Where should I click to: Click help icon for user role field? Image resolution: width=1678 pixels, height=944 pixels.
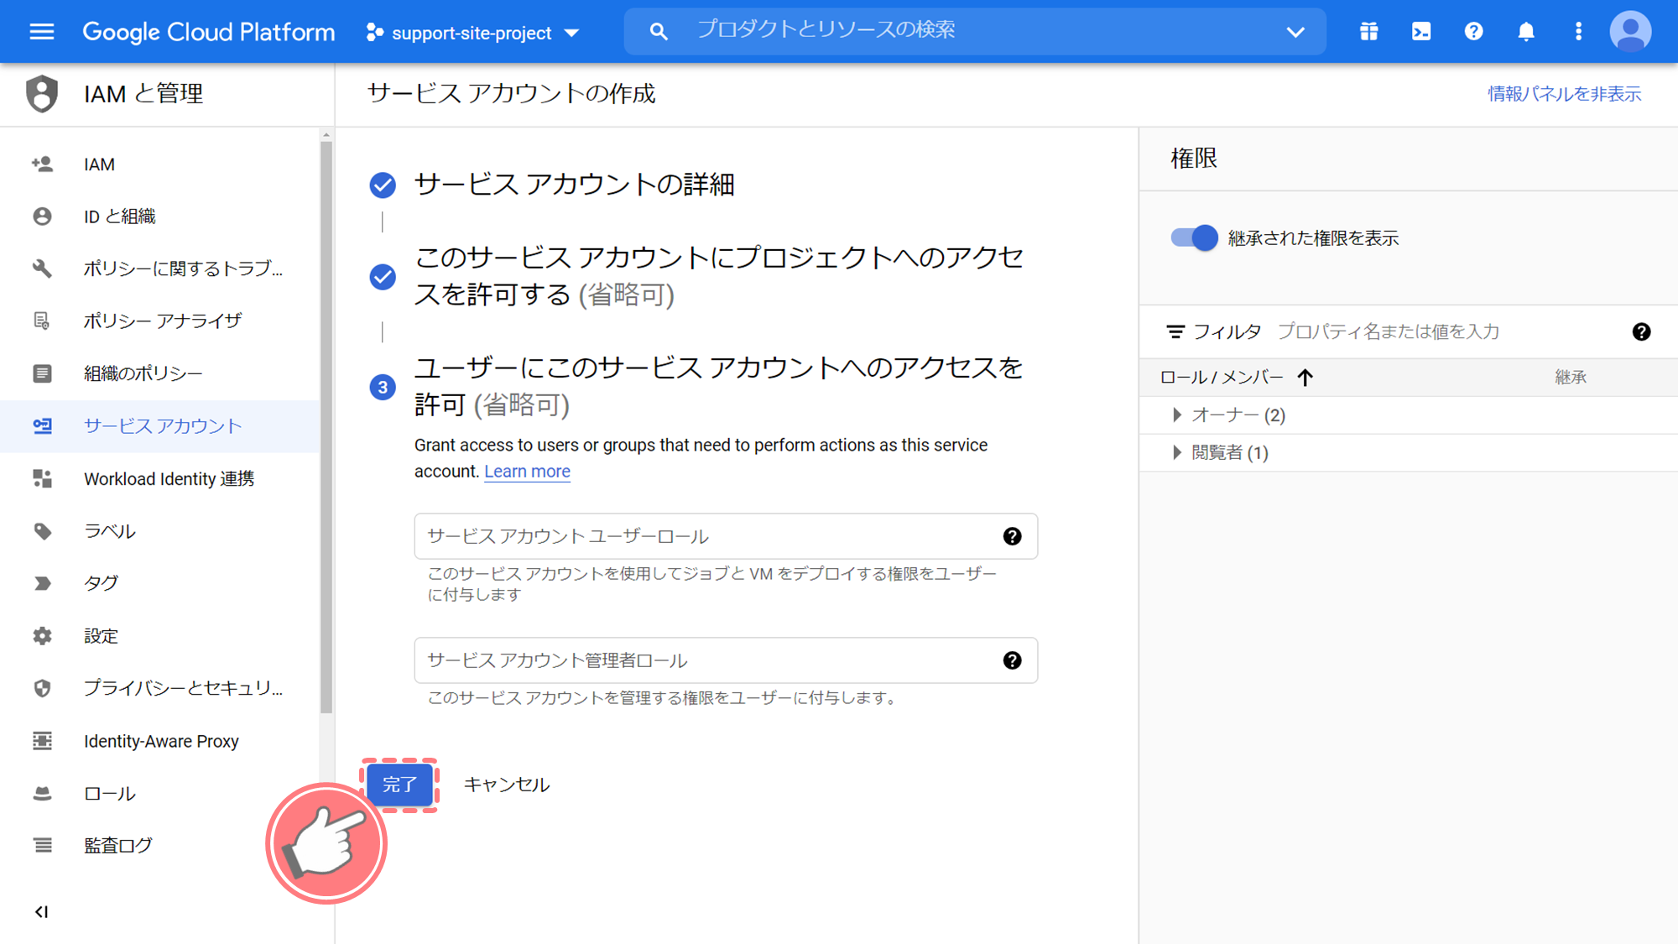click(x=1013, y=536)
